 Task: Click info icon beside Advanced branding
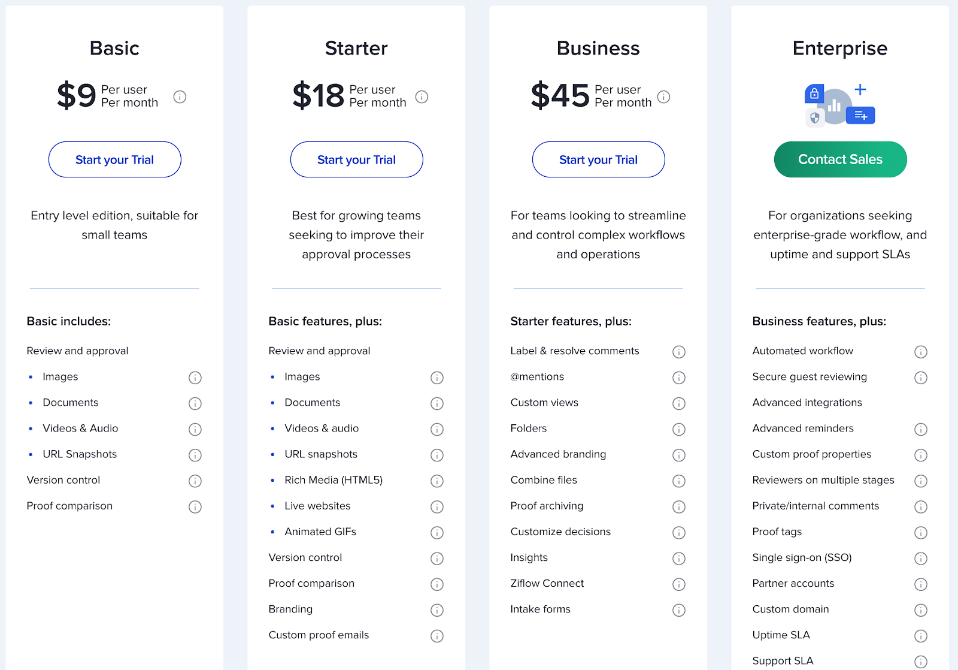[x=678, y=455]
